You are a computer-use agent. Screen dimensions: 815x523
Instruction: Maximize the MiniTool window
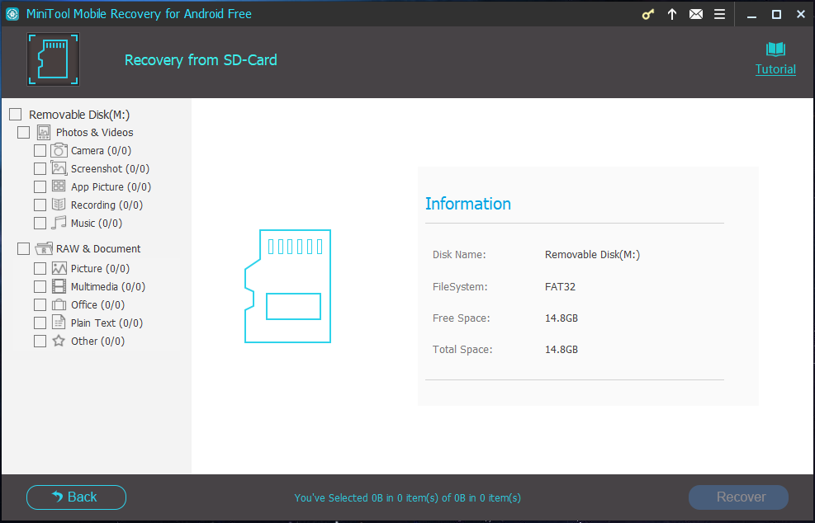[x=776, y=14]
